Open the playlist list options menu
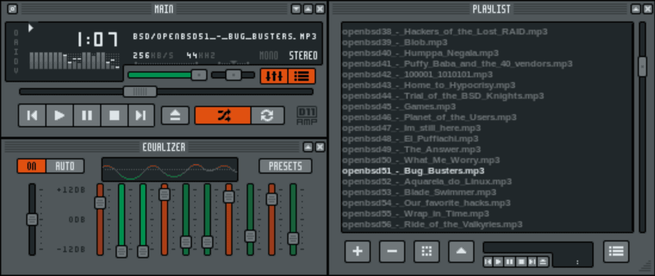Screen dimensions: 655x276 pyautogui.click(x=616, y=252)
